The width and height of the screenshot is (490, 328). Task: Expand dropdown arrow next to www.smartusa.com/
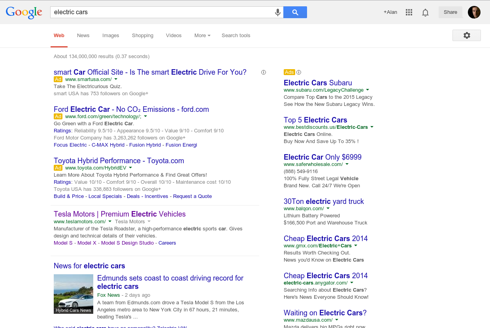click(x=116, y=79)
